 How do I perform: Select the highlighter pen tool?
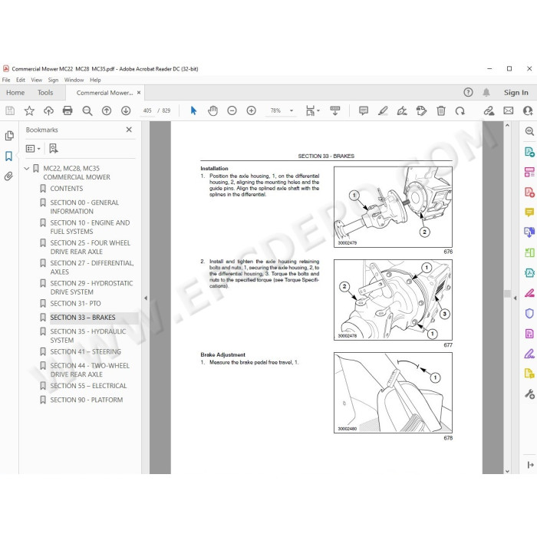(383, 110)
